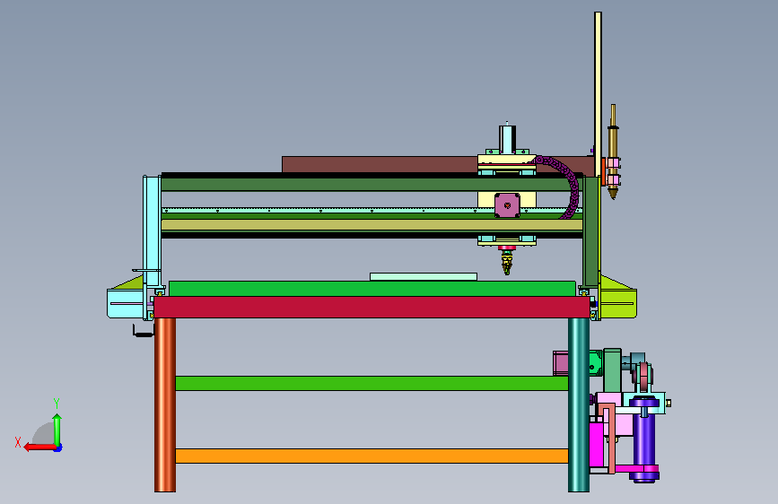Click the red X axis arrow of triad
This screenshot has height=504, width=778.
39,447
